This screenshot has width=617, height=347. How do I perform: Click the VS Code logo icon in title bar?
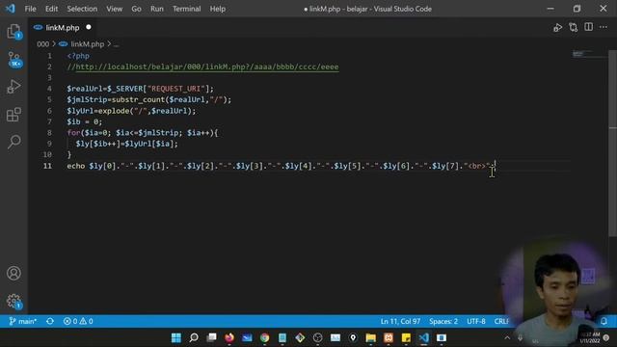(x=11, y=9)
